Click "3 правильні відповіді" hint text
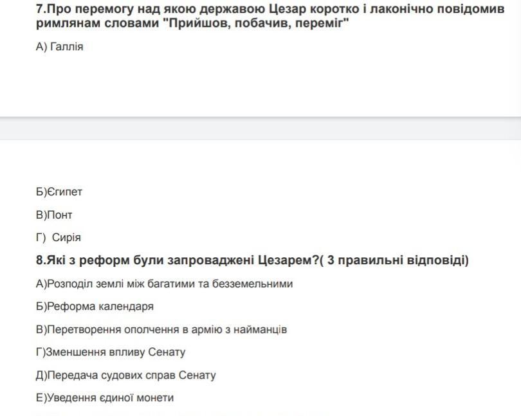Viewport: 521px width, 416px height. 396,260
